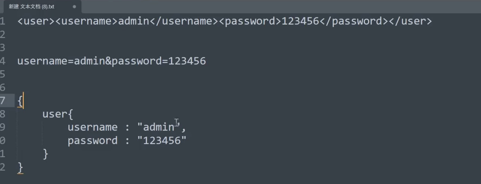Click the "user{" text on line 8
The height and width of the screenshot is (184, 481).
click(58, 114)
